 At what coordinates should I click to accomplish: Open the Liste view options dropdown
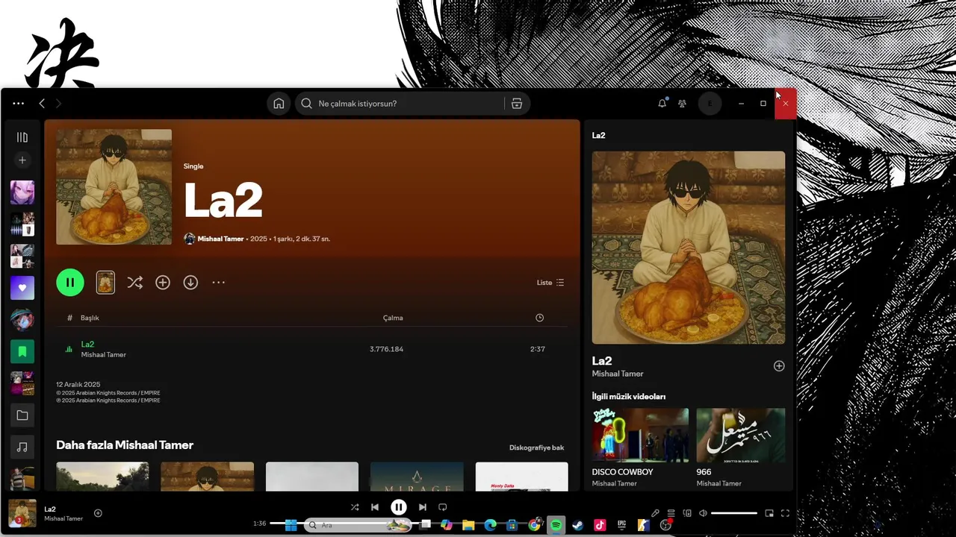(550, 283)
